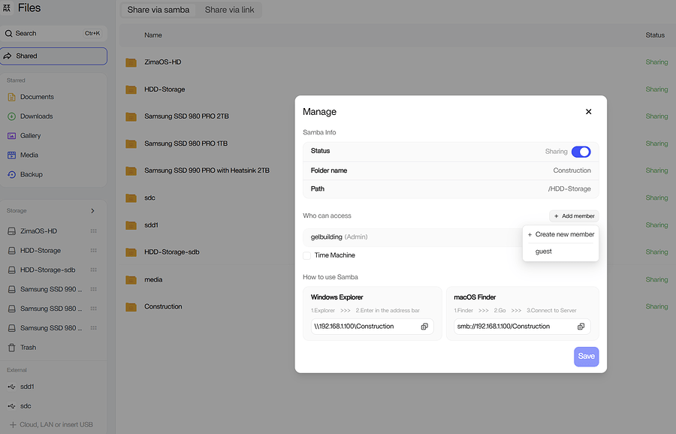Click Sharing status of ZimaOS-HD row
This screenshot has width=676, height=434.
click(656, 62)
